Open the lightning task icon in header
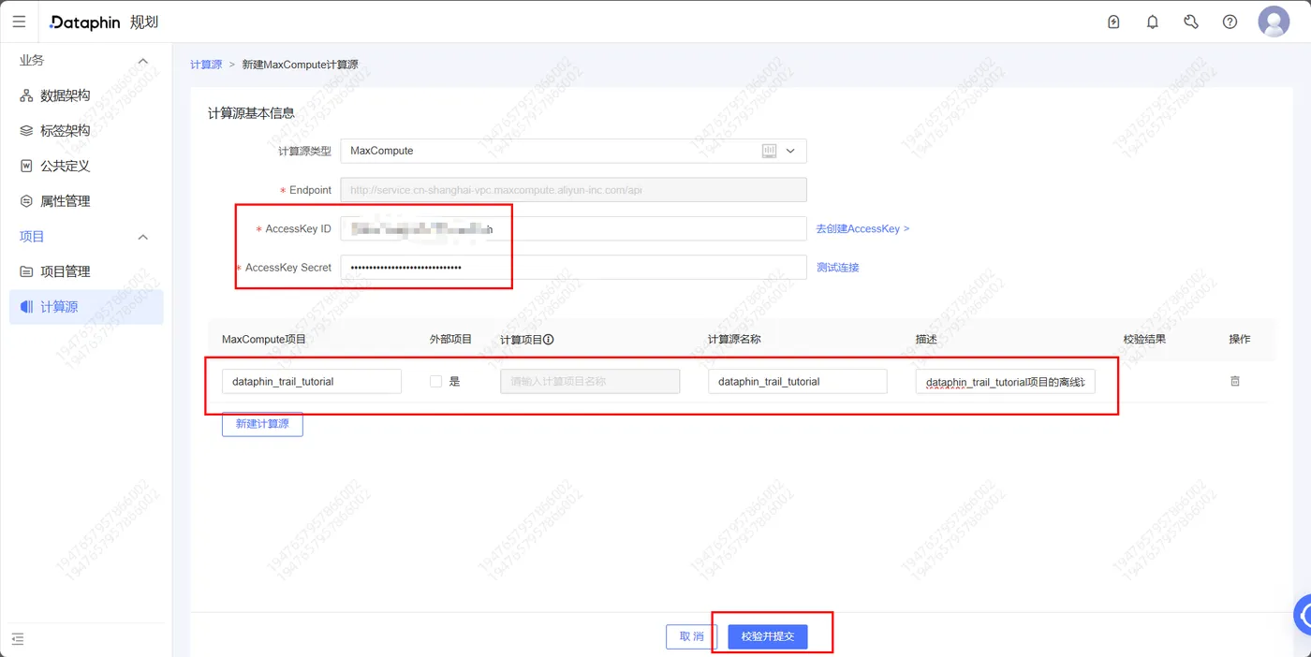 click(1113, 22)
